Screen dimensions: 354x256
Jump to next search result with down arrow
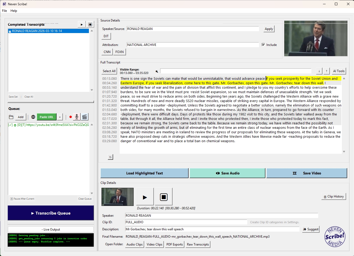click(319, 71)
